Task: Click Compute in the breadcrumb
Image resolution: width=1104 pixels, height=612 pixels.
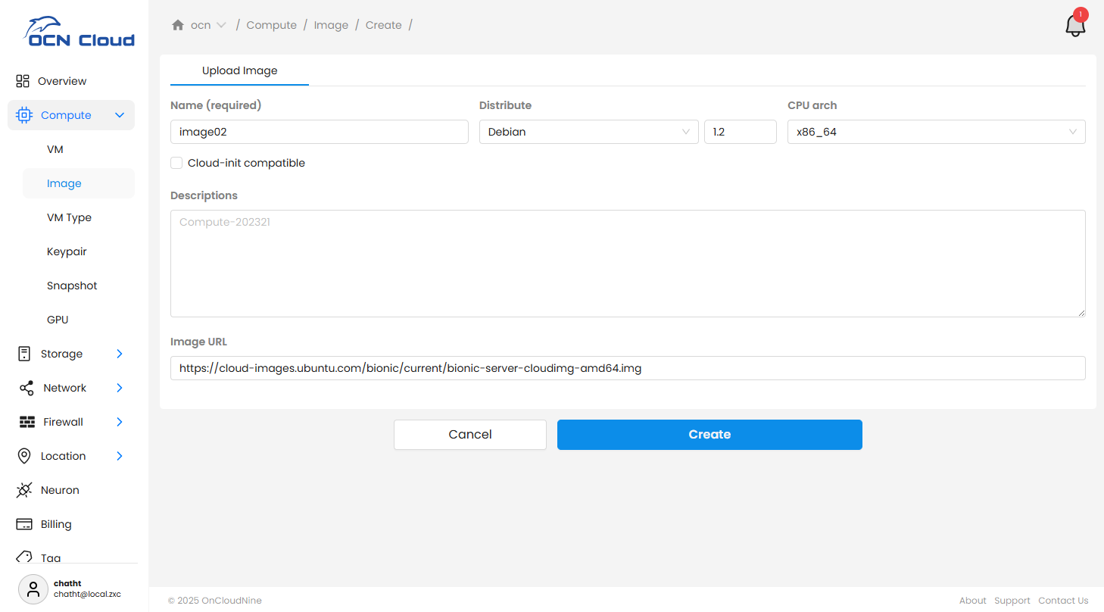Action: click(272, 25)
